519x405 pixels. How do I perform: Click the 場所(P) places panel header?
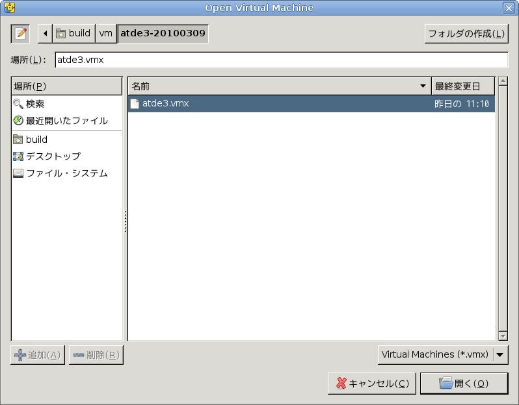click(67, 86)
